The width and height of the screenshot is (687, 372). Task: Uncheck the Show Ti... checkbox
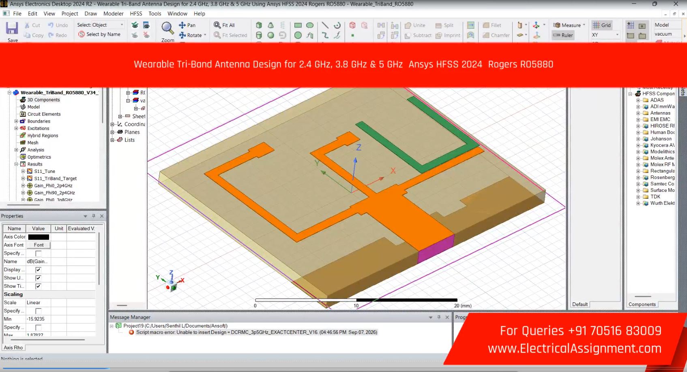pos(38,286)
